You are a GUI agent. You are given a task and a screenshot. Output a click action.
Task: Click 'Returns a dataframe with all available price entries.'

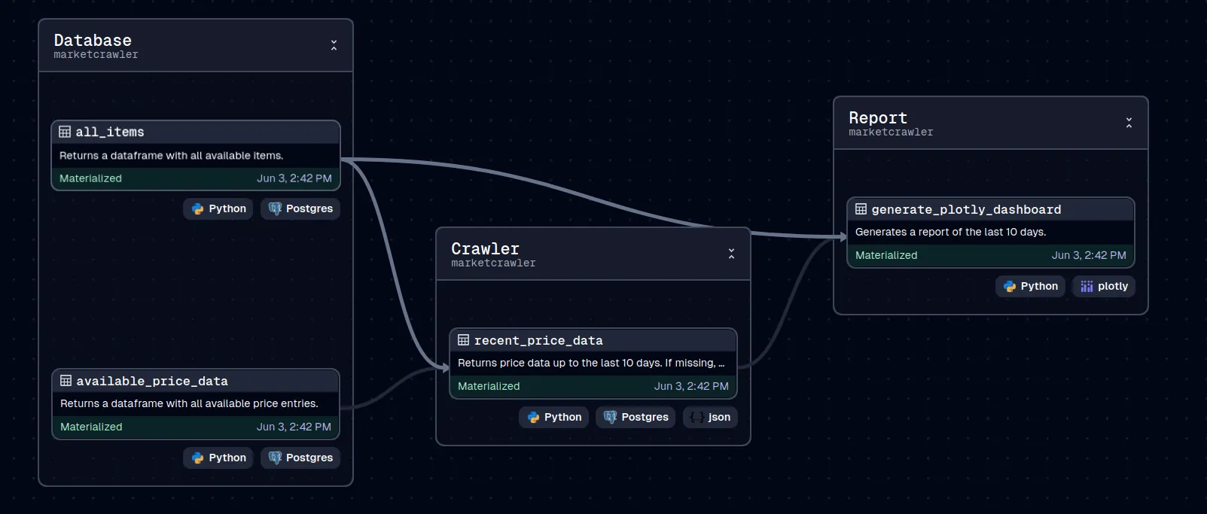189,404
